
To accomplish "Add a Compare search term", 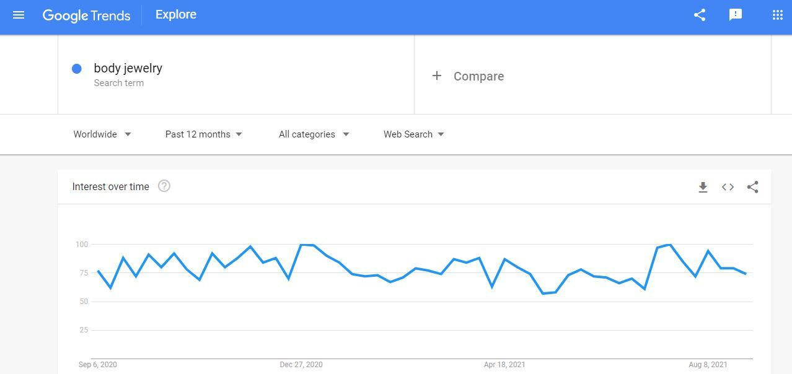I will [x=478, y=76].
